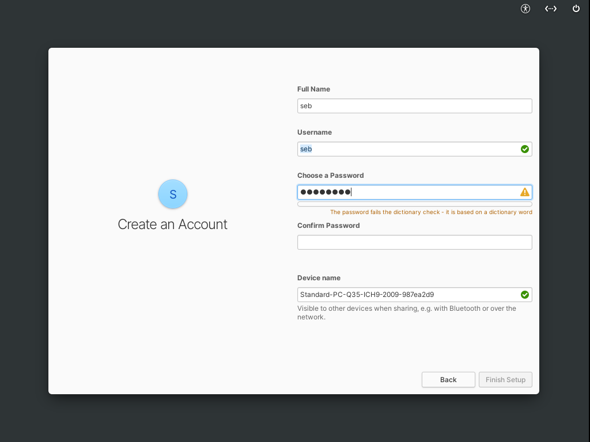Click the "Confirm Password" label
This screenshot has height=442, width=590.
pos(328,226)
